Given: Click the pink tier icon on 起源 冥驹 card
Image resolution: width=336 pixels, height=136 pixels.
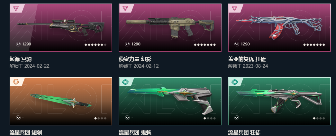Looking at the screenshot, I should click(16, 8).
